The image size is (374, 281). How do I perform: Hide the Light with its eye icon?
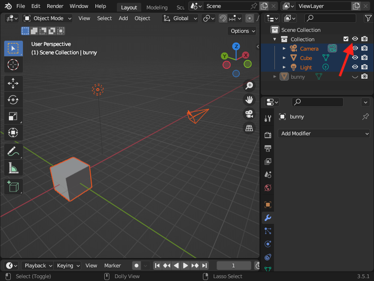(355, 67)
